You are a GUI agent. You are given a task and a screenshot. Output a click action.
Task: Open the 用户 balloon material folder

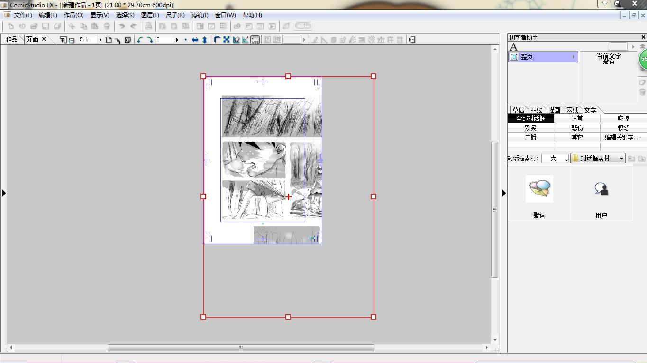click(601, 189)
